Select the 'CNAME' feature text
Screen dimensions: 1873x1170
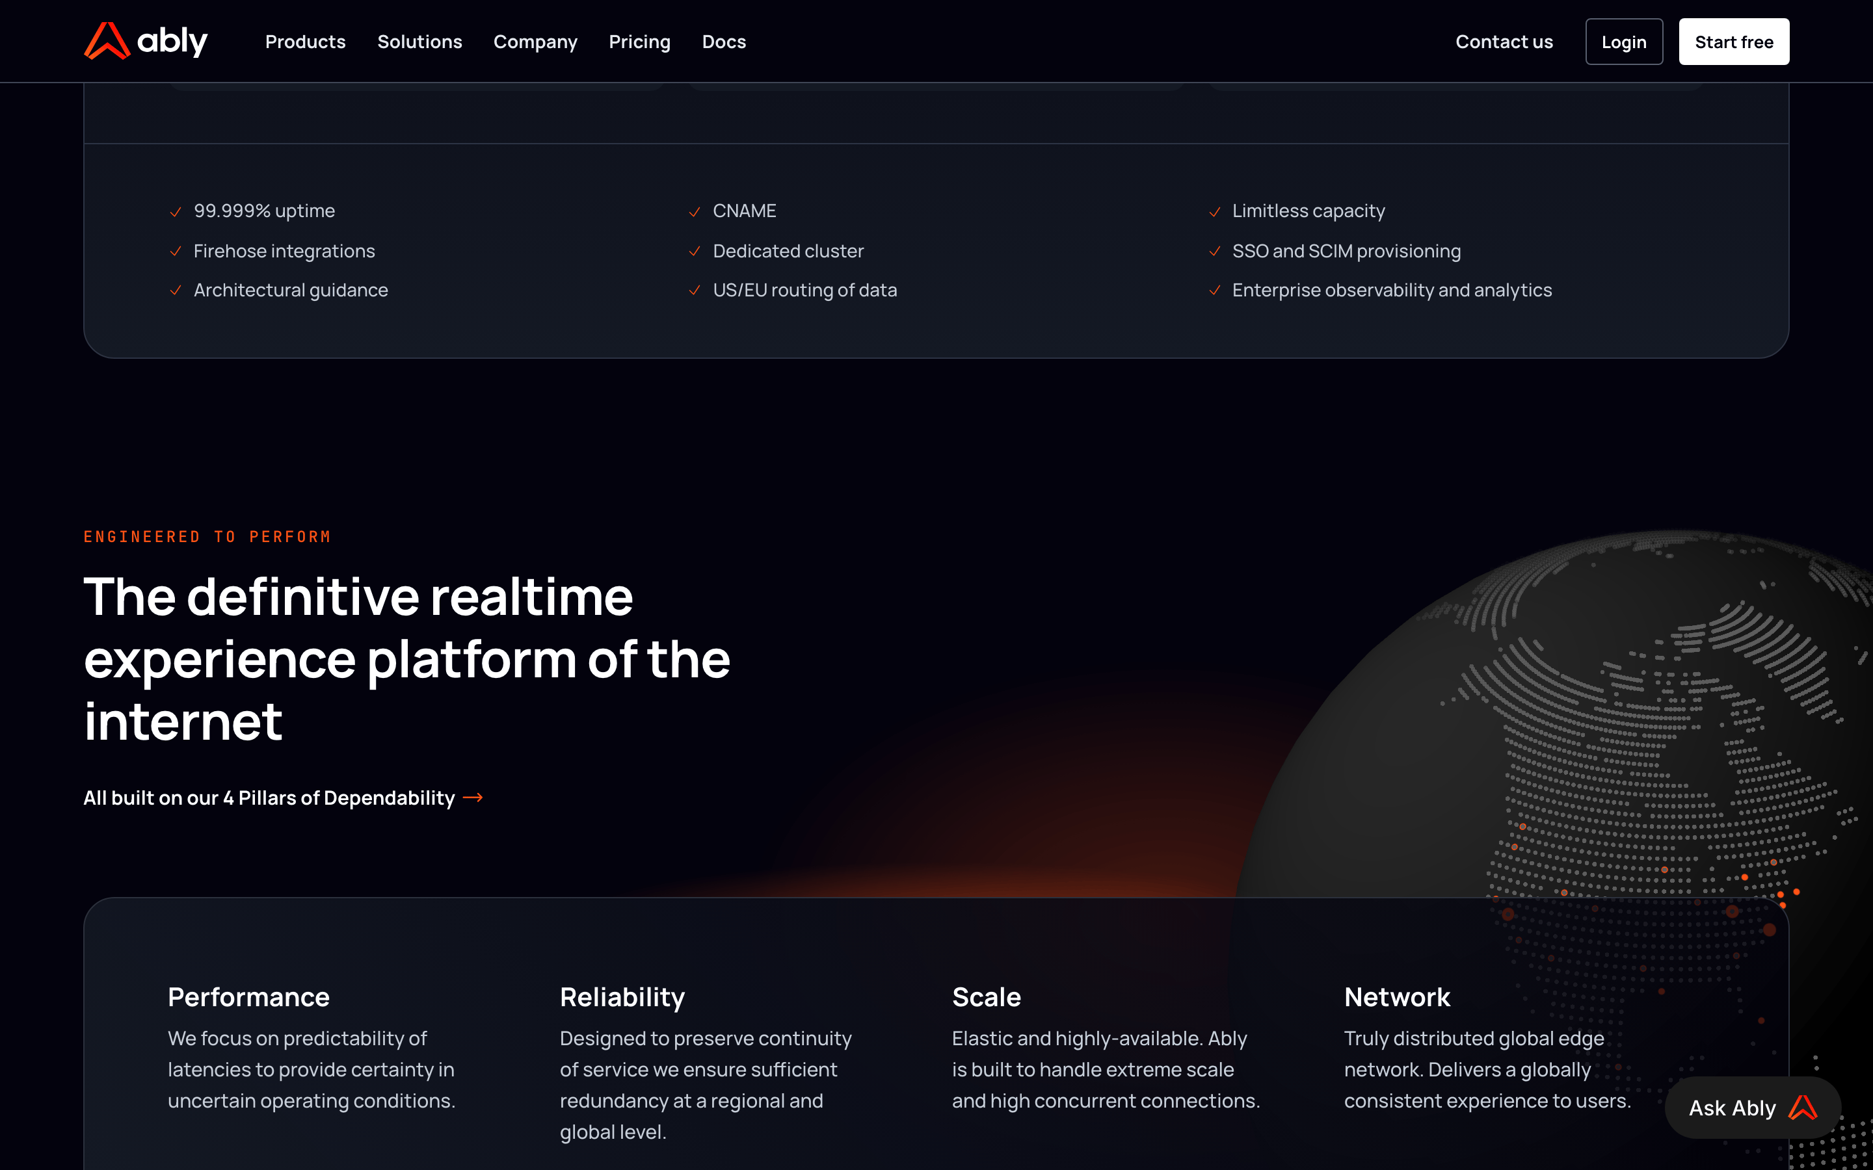pyautogui.click(x=745, y=211)
